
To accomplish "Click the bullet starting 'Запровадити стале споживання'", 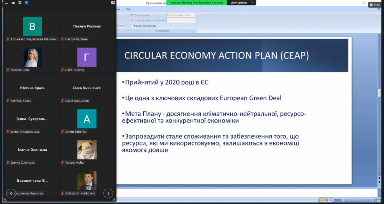I will pyautogui.click(x=211, y=143).
